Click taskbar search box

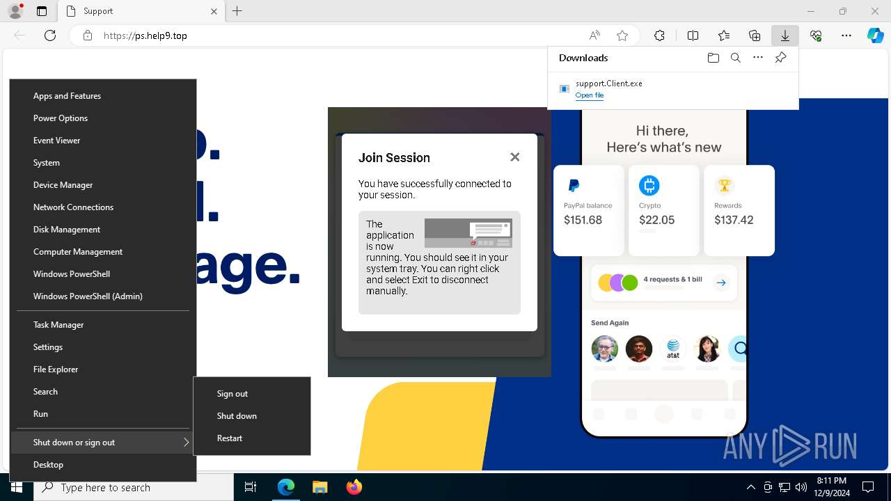(134, 487)
